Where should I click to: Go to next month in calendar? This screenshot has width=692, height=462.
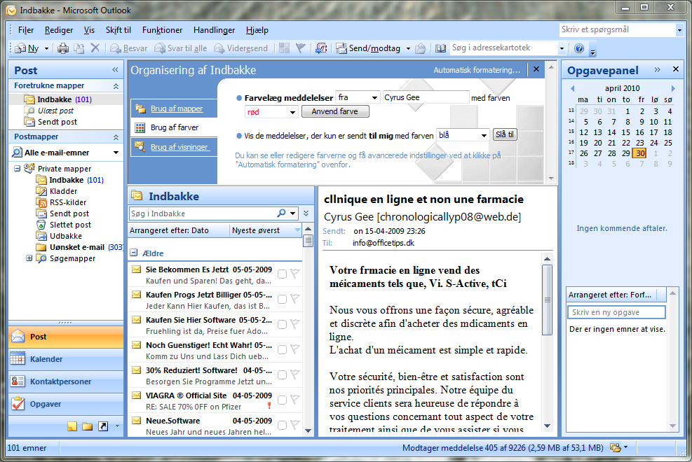[673, 89]
